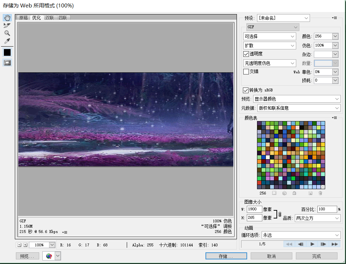346x264 pixels.
Task: Open the 颜色 count dropdown arrow
Action: coord(335,36)
